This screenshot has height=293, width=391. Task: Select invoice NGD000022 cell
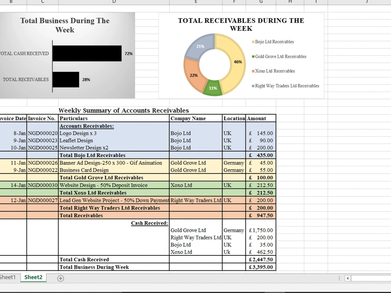pos(42,170)
